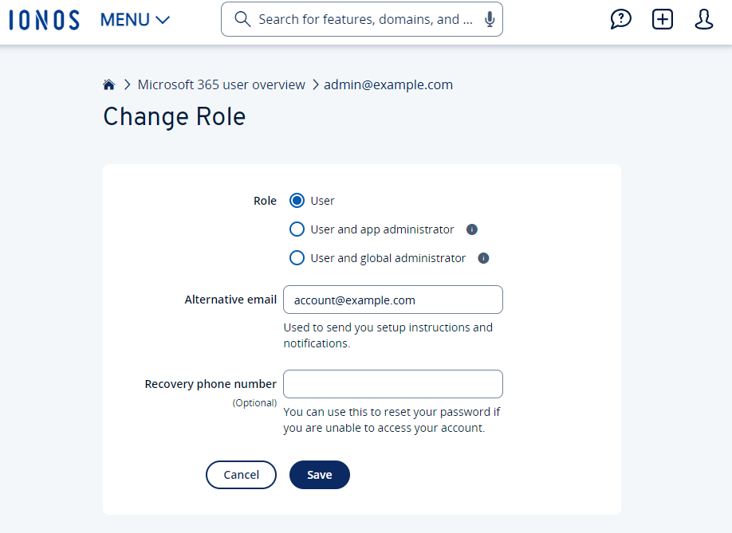Open the user account profile icon

coord(704,20)
